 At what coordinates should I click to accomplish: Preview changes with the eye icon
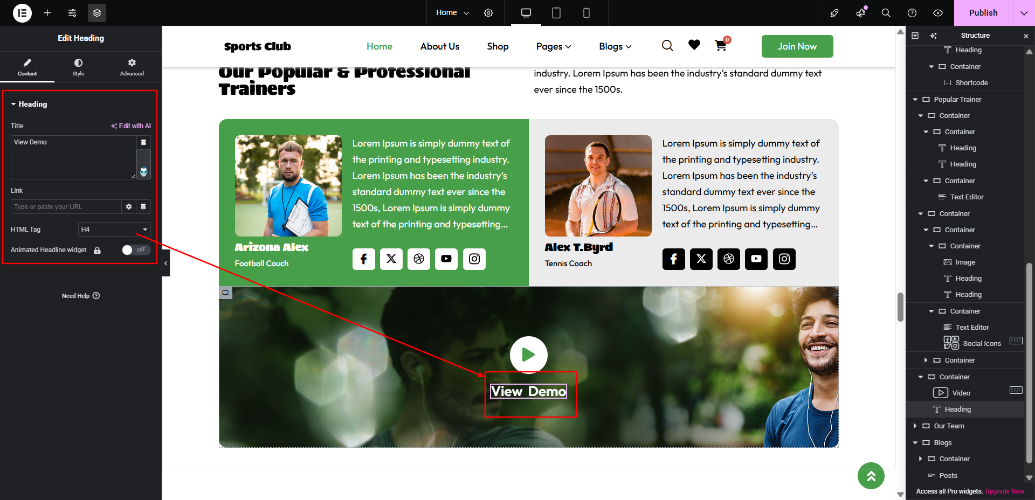point(938,13)
